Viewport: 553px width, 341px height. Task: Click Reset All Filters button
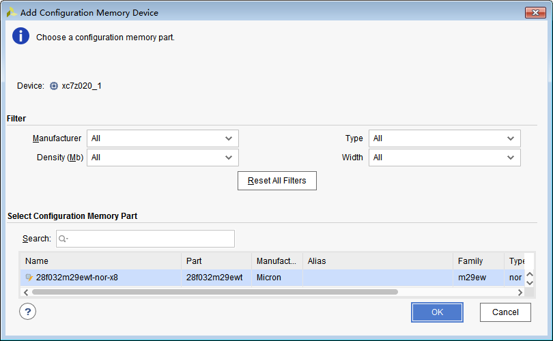point(277,181)
